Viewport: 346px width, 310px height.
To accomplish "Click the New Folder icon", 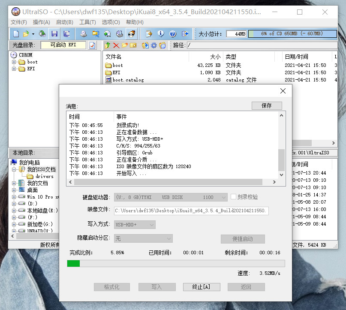I will point(125,45).
